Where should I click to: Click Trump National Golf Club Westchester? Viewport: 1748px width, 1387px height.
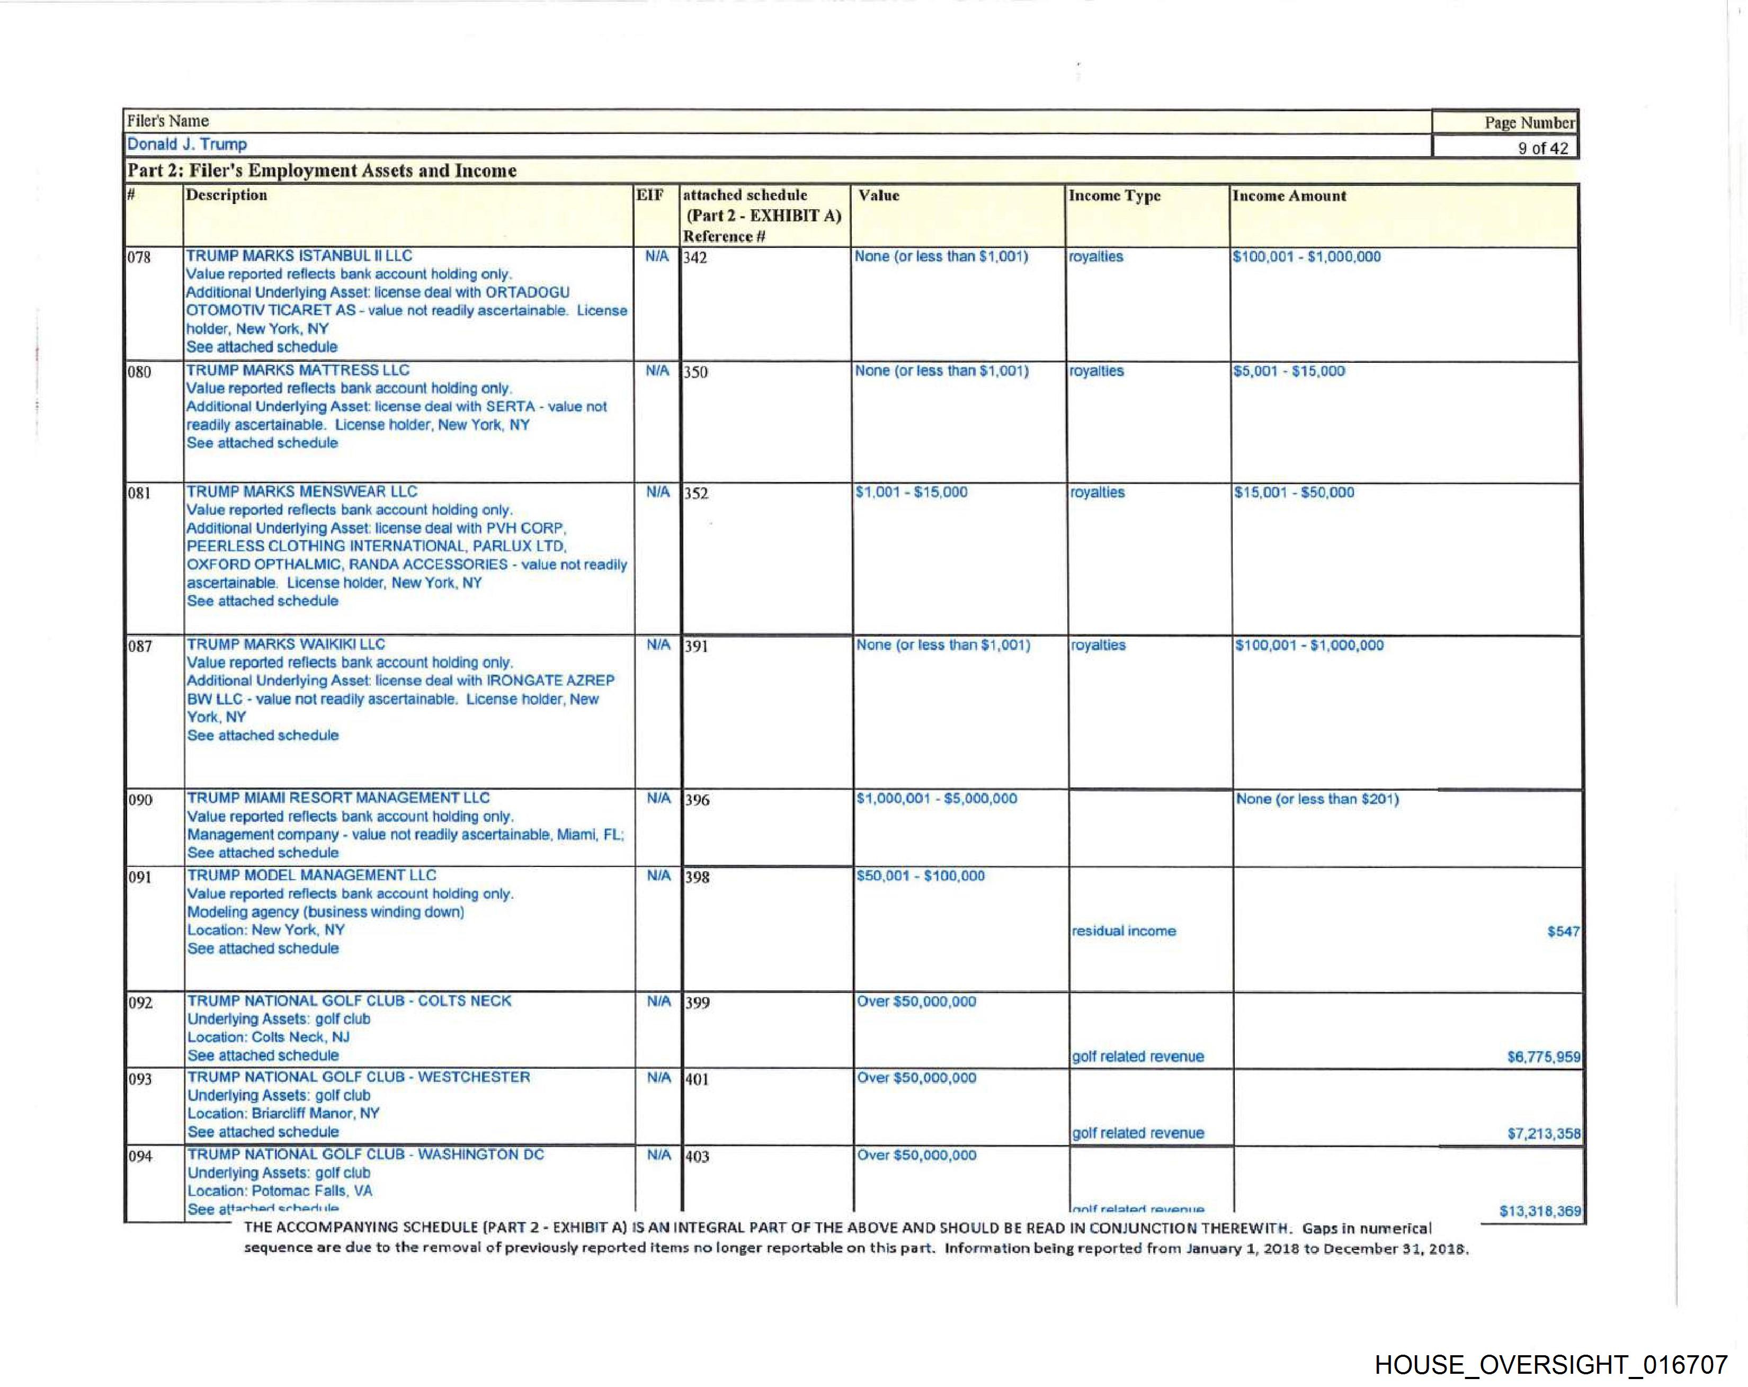[x=359, y=1077]
